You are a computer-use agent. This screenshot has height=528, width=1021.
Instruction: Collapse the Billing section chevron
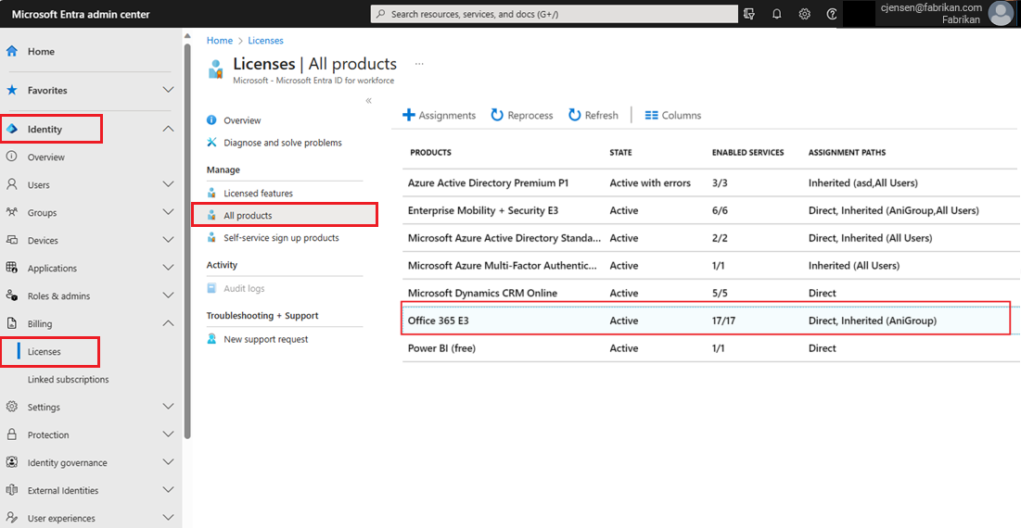168,323
